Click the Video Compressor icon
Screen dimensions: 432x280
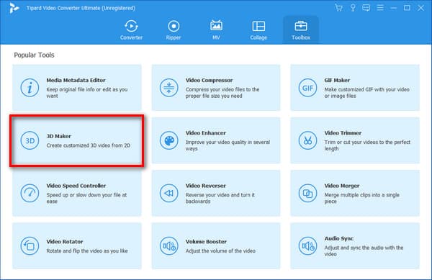(168, 88)
